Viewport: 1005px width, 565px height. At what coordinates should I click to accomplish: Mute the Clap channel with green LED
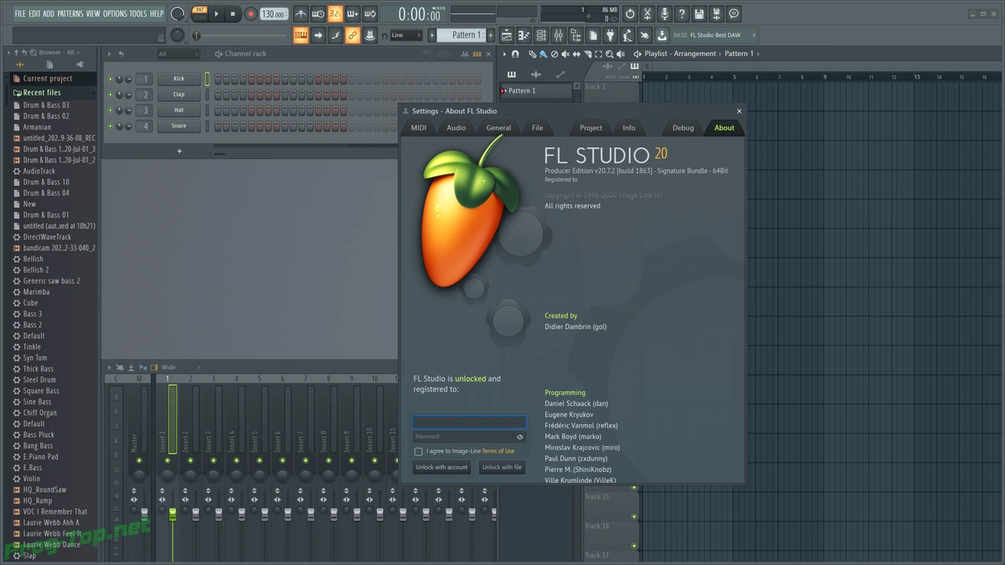click(x=110, y=95)
